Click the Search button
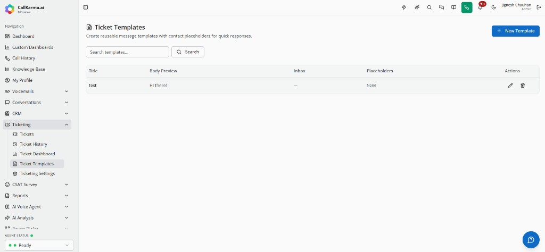Image resolution: width=545 pixels, height=252 pixels. [188, 52]
